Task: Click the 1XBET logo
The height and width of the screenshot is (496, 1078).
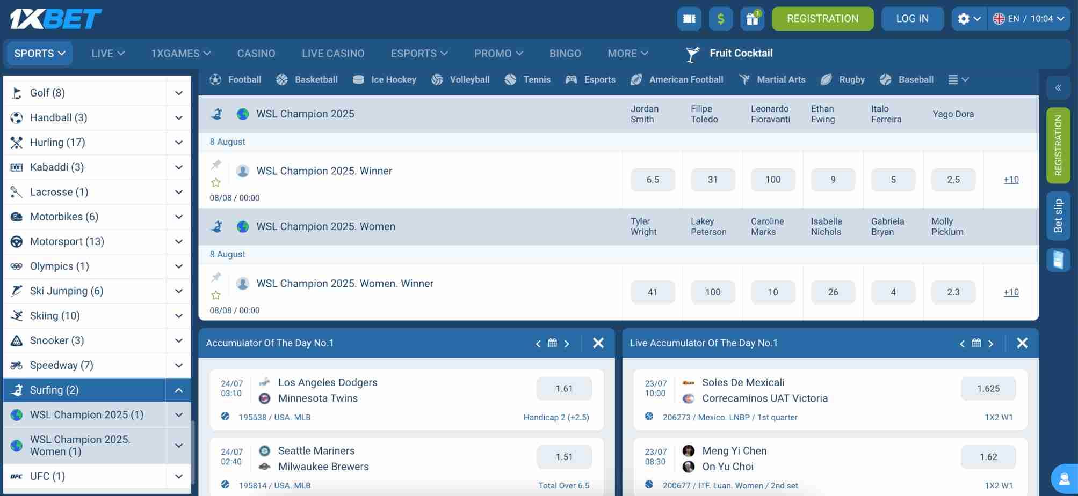Action: 56,19
